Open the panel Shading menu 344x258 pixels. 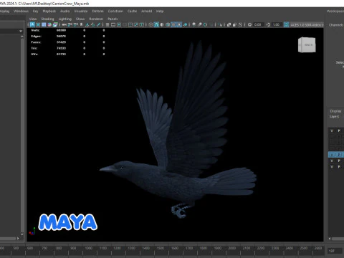[47, 19]
